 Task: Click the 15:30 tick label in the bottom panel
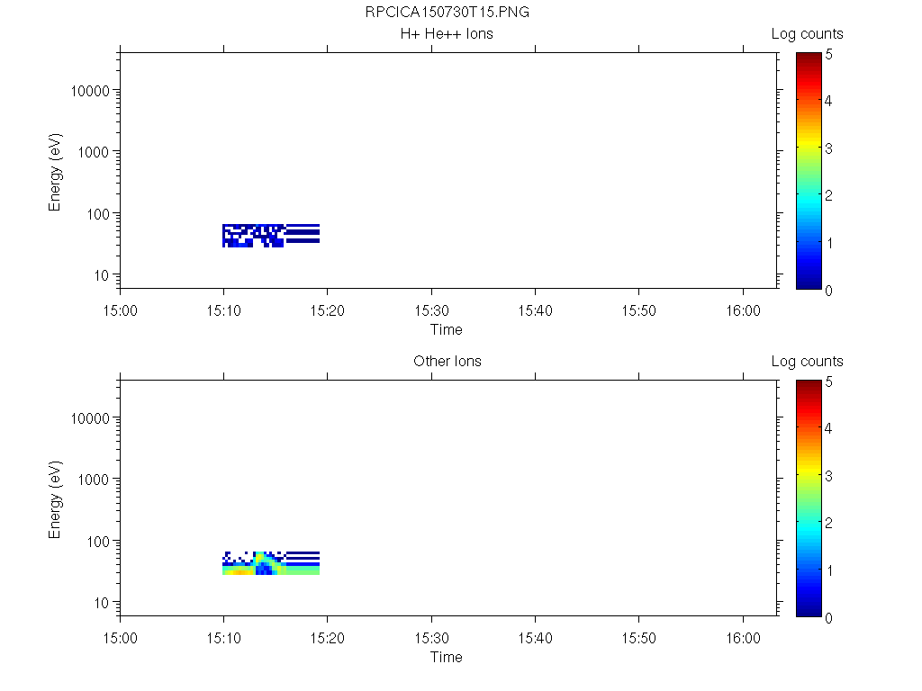(x=431, y=638)
